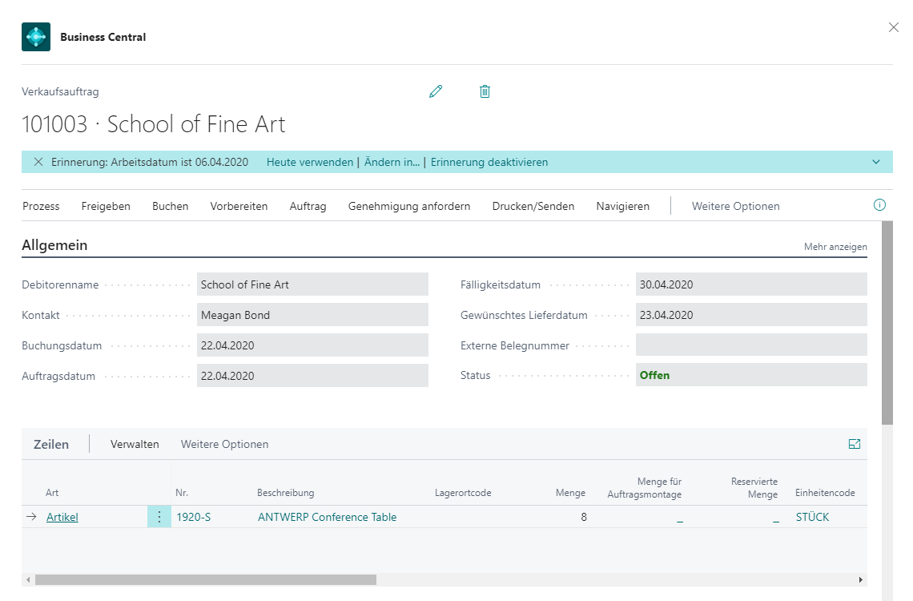
Task: Click the Beschreibung column header
Action: [x=285, y=493]
